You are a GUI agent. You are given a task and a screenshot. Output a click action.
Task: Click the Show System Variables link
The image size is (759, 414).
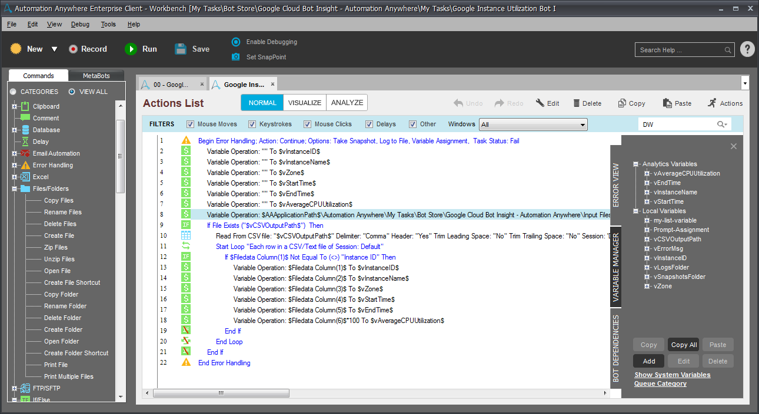point(672,375)
